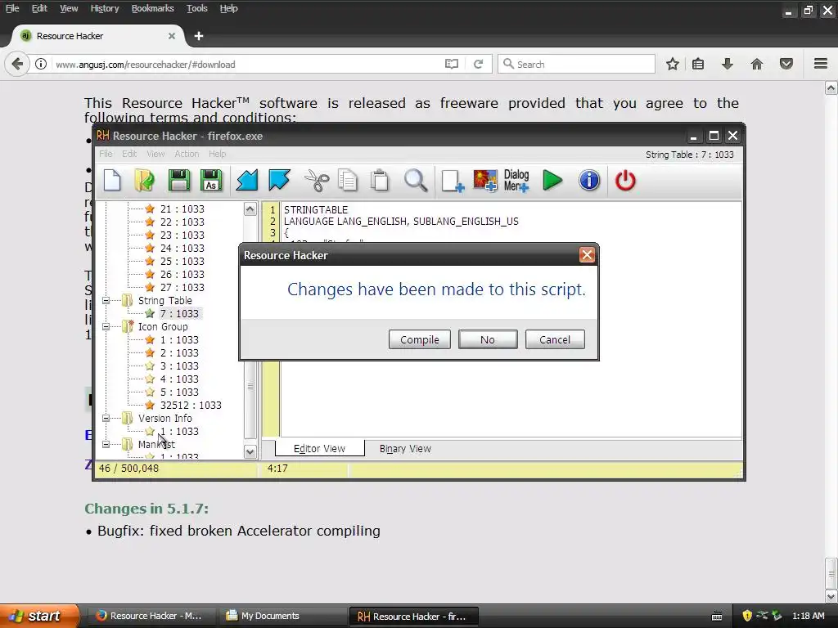This screenshot has height=628, width=838.
Task: Click the Cancel button in dialog
Action: [555, 339]
